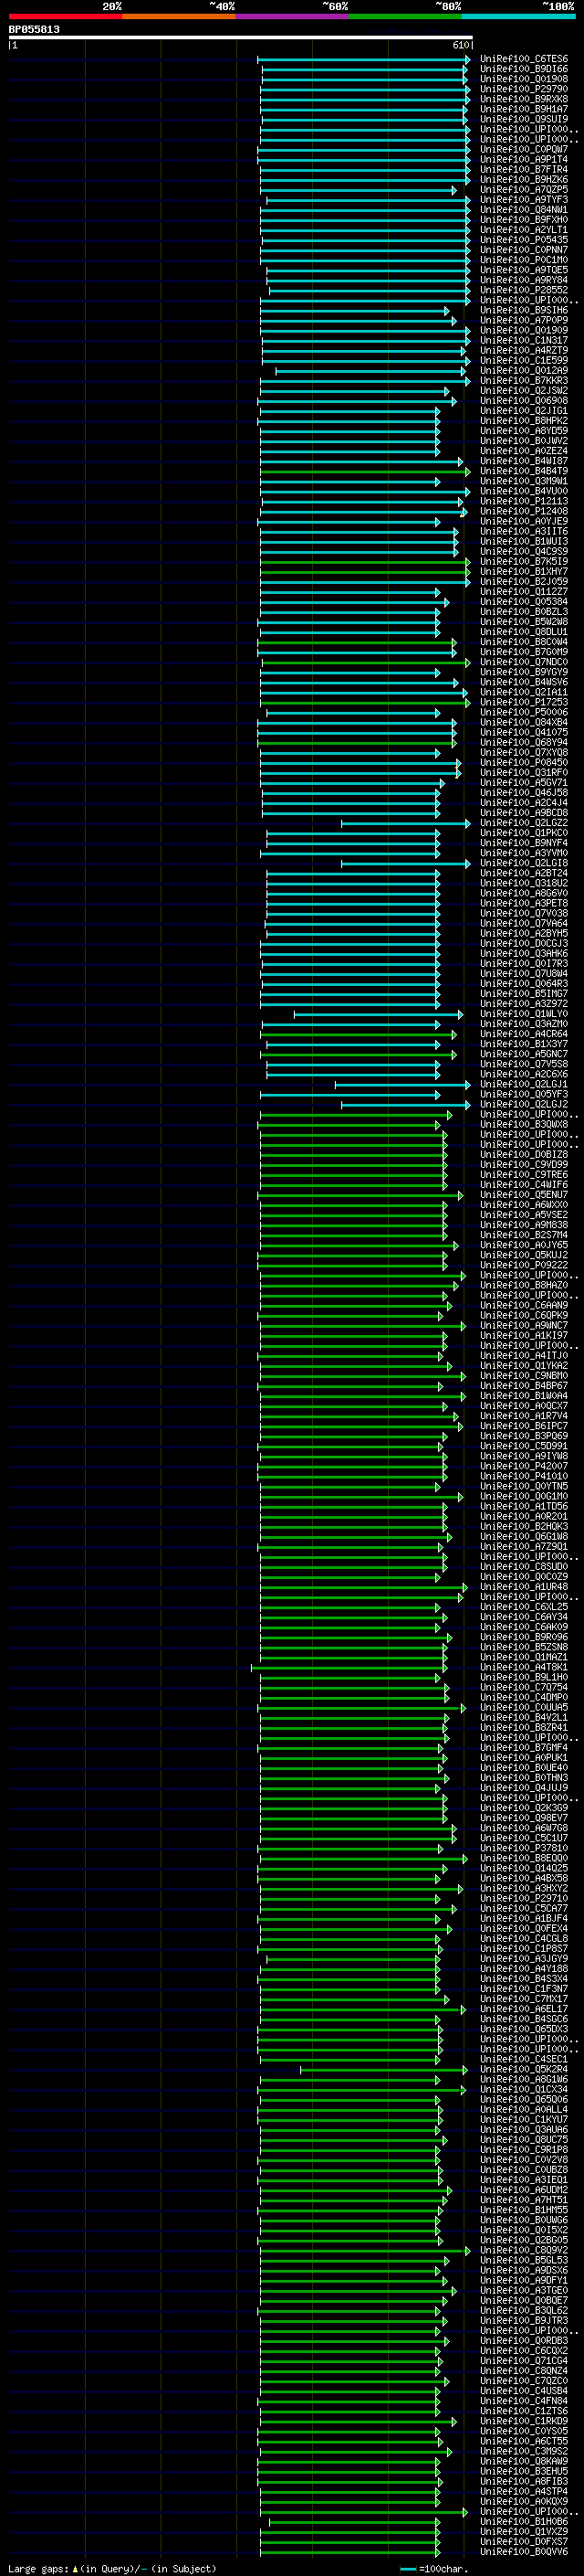The width and height of the screenshot is (584, 2576).
Task: Open hit label UniRef100_D0BIZ8
Action: 523,1155
